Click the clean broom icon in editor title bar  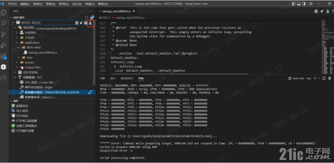click(322, 11)
